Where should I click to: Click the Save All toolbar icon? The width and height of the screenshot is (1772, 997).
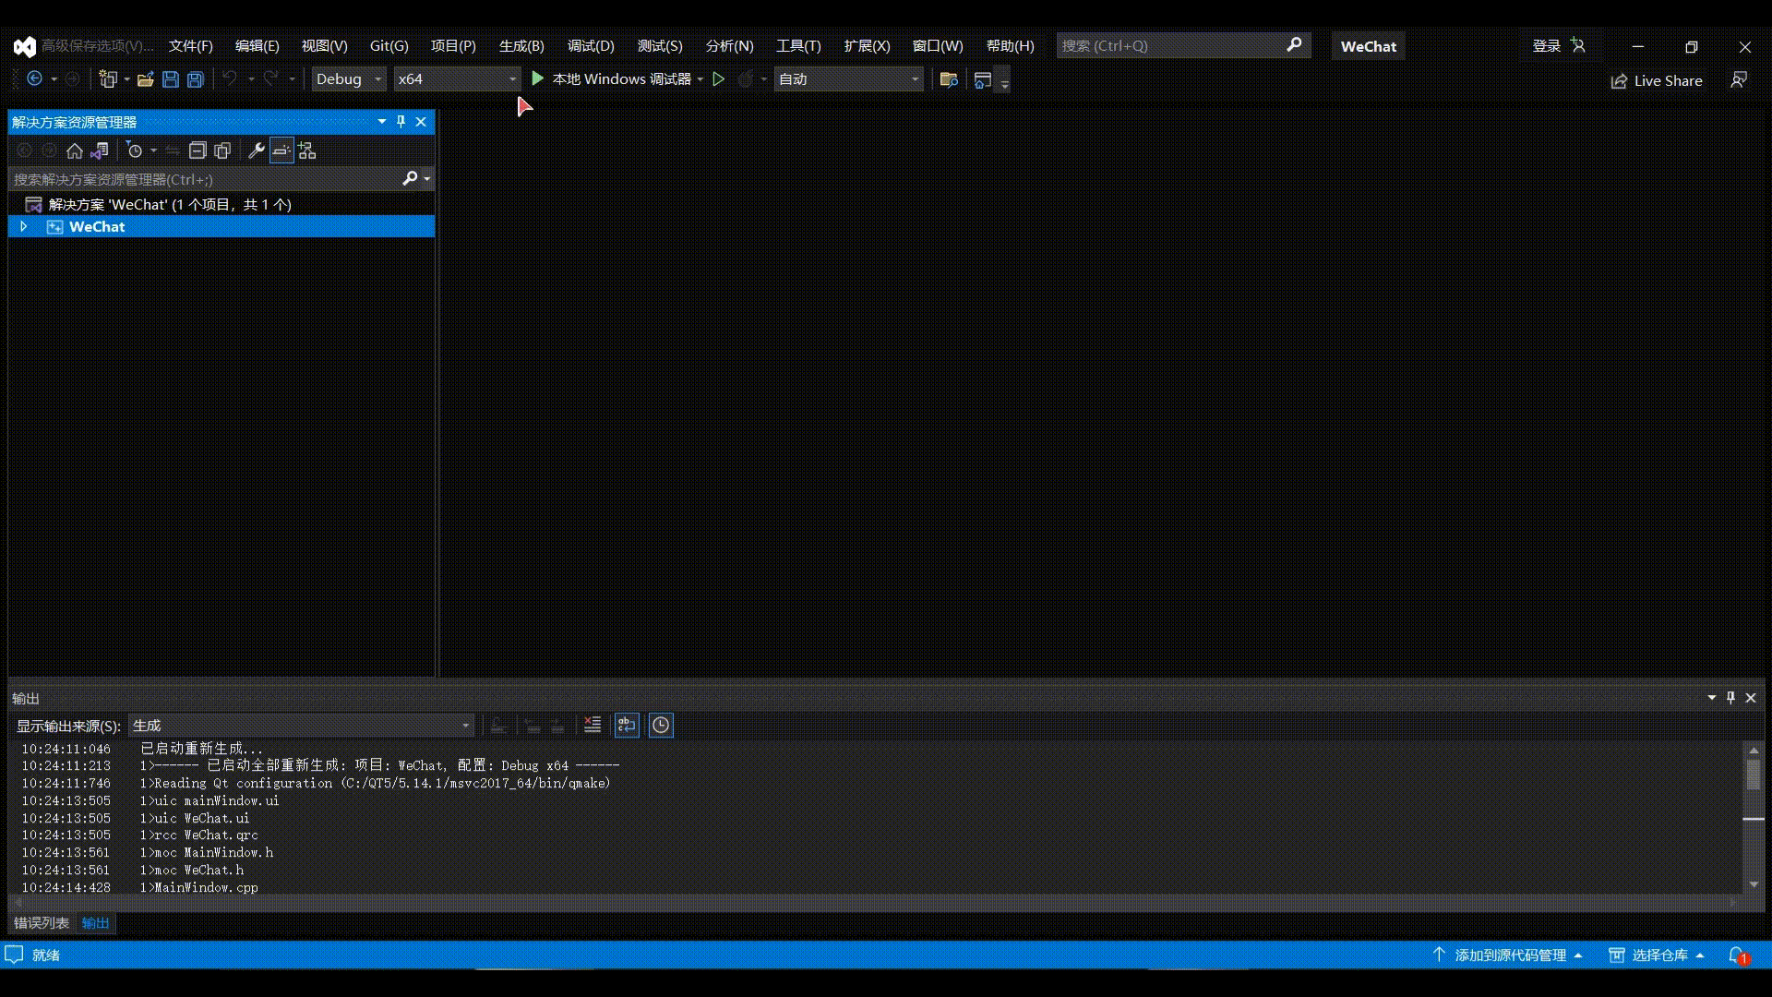click(196, 79)
